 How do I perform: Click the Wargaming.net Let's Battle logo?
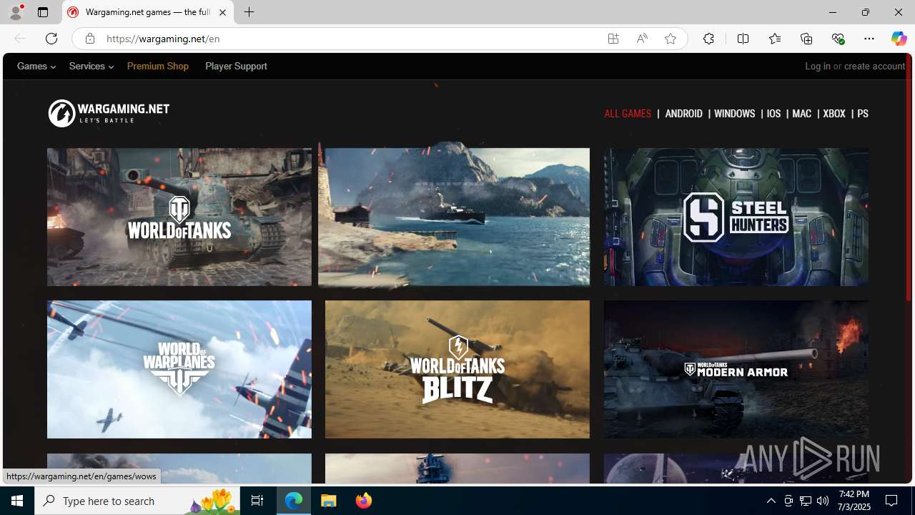point(109,113)
